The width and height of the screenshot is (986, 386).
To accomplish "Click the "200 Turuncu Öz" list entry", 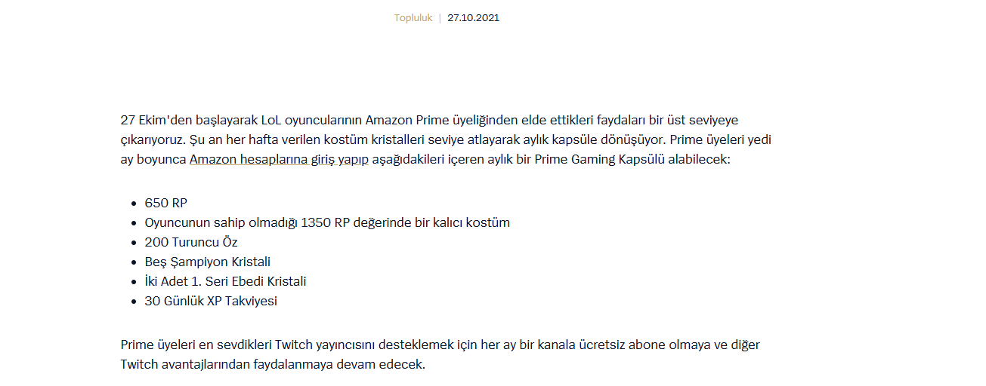I will point(191,242).
